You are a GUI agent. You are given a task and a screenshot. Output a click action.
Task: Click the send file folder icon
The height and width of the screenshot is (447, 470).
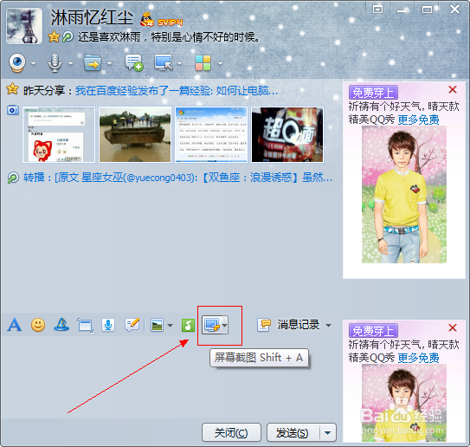click(93, 62)
